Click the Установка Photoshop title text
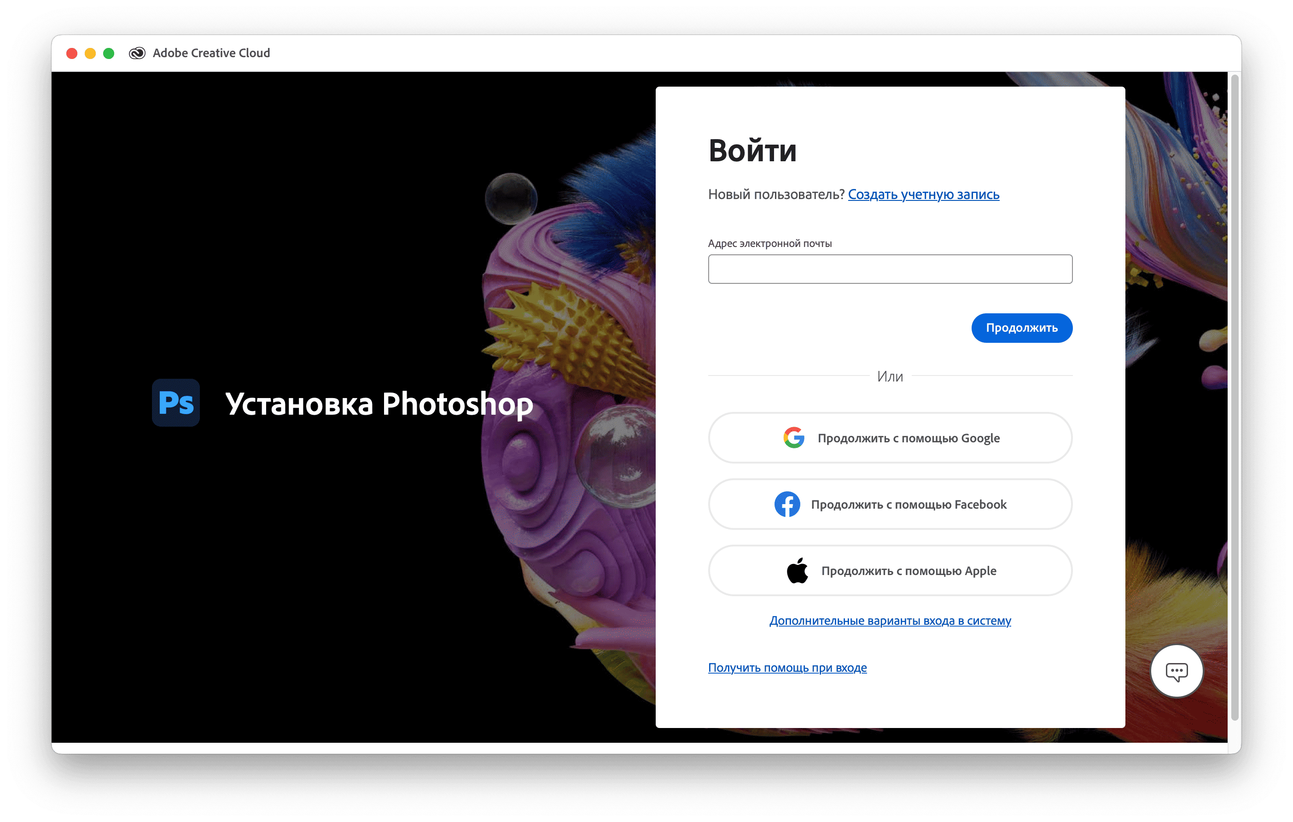This screenshot has height=822, width=1293. point(379,404)
